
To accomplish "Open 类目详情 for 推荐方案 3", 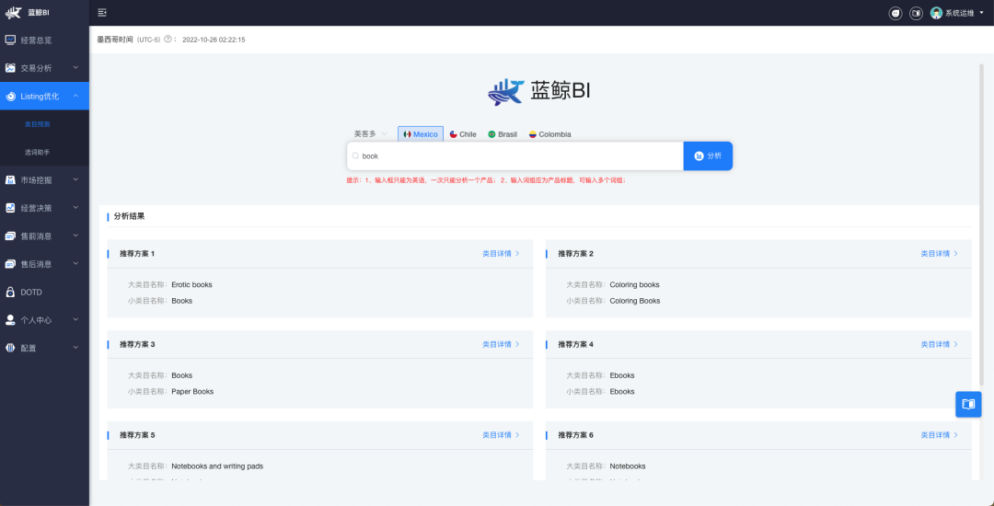I will (x=501, y=344).
